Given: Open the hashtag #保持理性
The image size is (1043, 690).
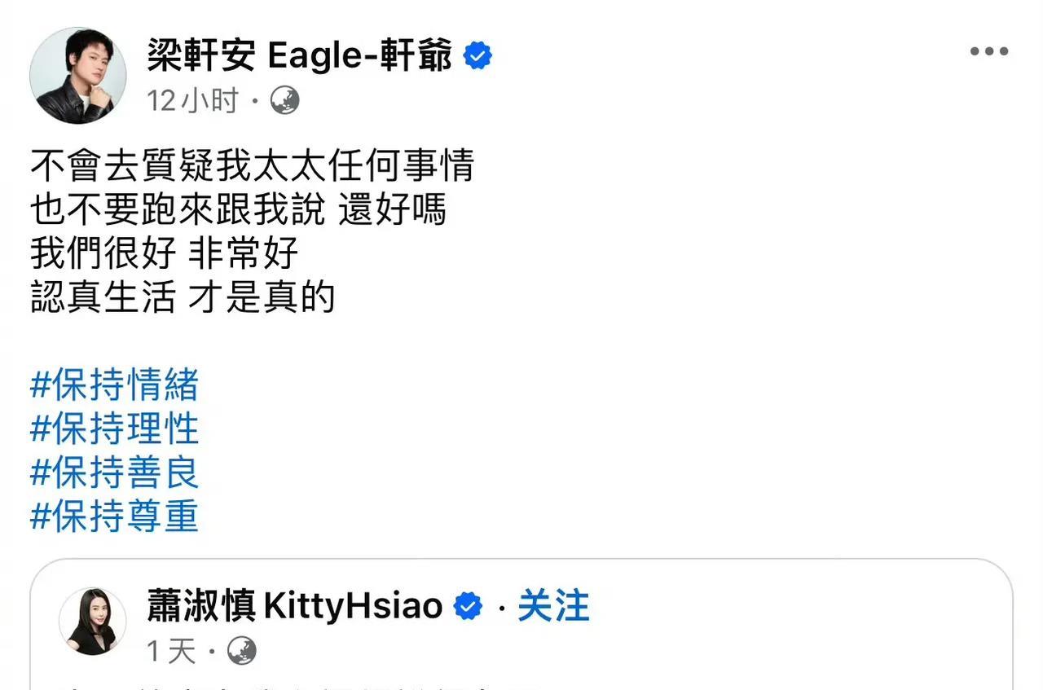Looking at the screenshot, I should [x=114, y=429].
